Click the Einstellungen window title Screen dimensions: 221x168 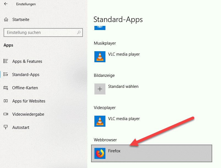point(26,4)
